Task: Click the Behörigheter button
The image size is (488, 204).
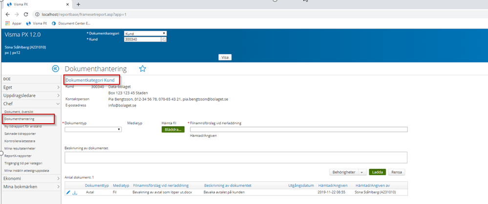Action: (x=344, y=172)
